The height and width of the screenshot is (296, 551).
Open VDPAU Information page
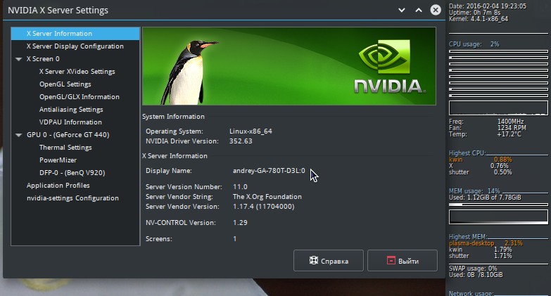point(70,122)
